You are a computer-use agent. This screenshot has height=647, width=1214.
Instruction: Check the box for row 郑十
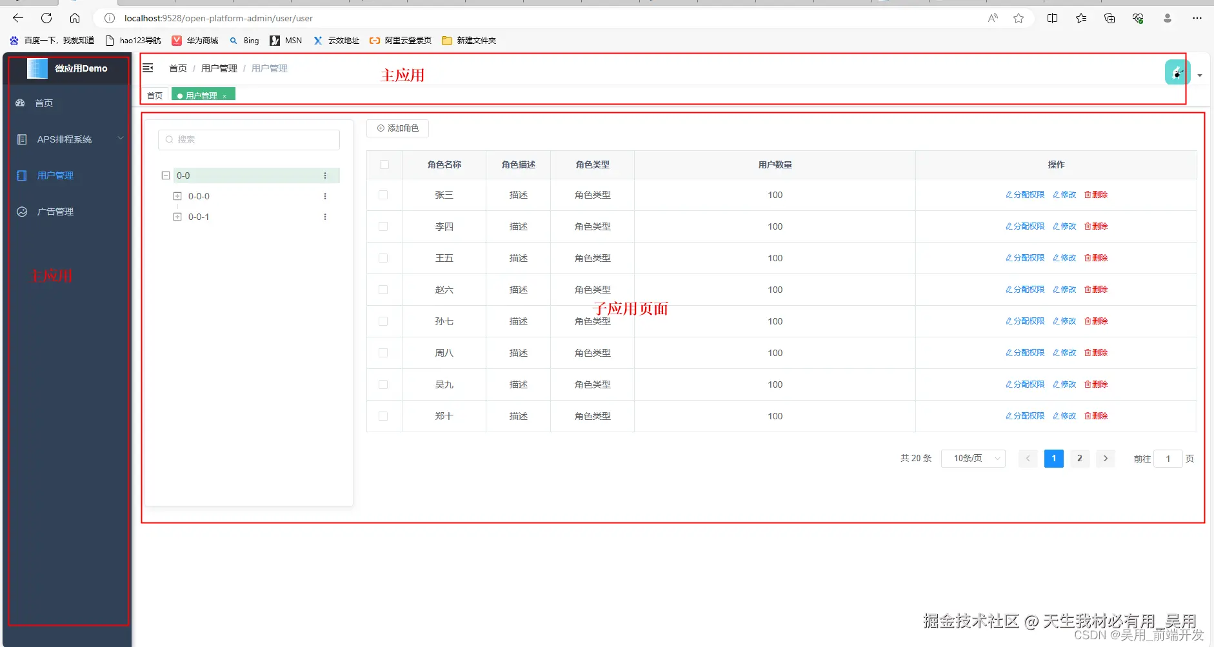[383, 416]
